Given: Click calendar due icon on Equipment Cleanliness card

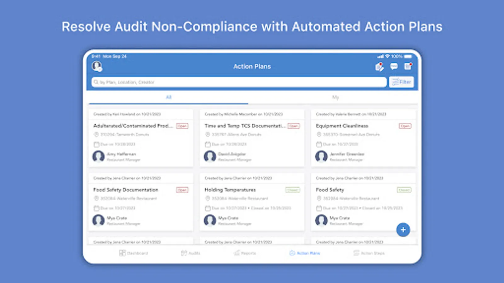Looking at the screenshot, I should coord(319,144).
